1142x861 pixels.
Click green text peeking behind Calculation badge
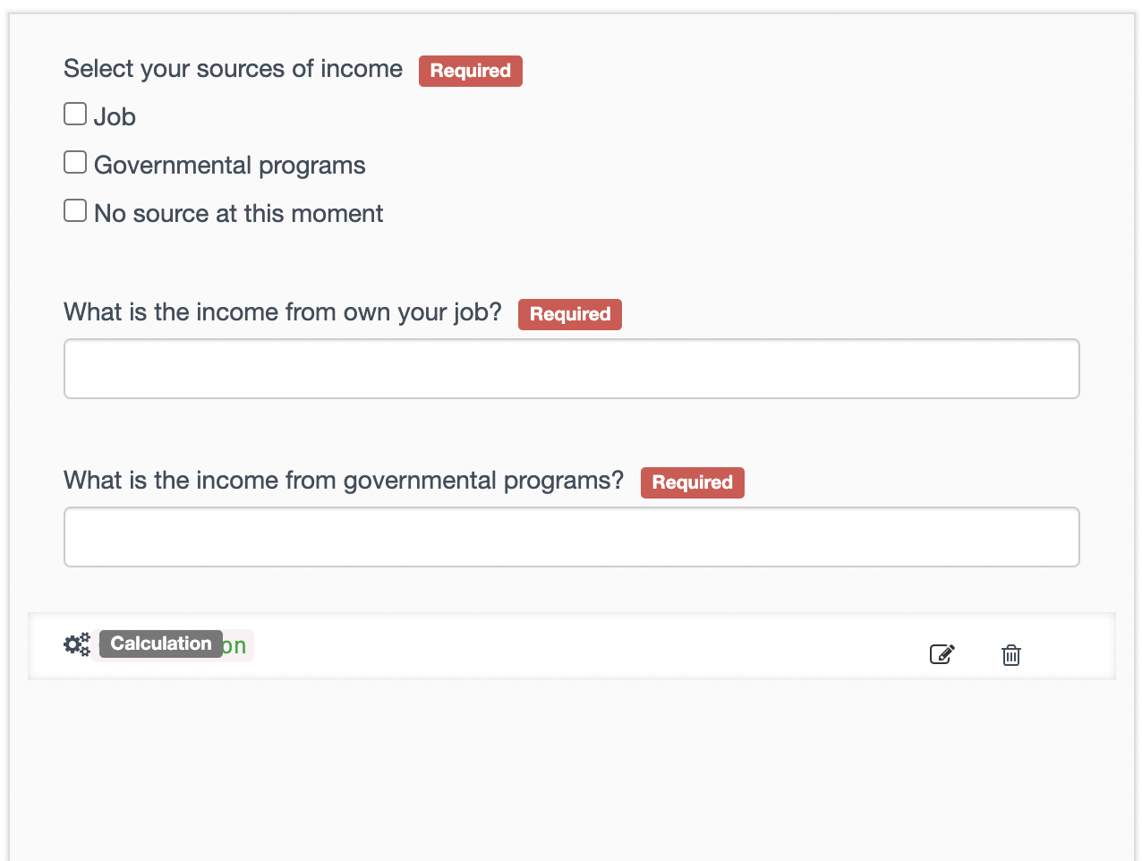click(235, 646)
